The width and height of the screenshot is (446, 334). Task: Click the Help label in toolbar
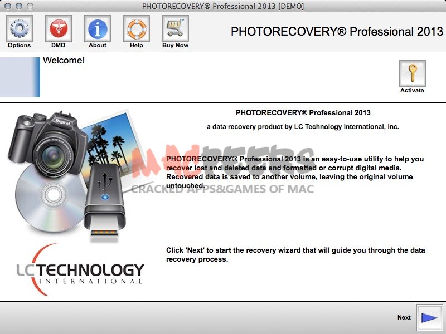136,45
